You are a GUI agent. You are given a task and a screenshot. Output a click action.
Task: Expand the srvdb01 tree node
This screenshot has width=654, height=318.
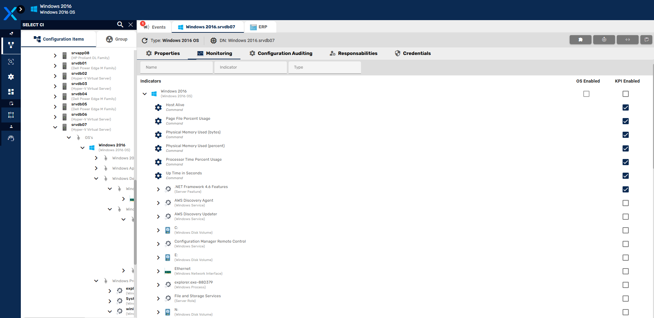tap(55, 66)
